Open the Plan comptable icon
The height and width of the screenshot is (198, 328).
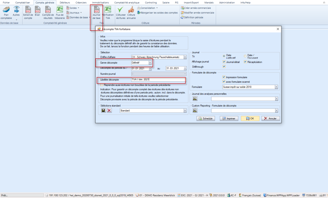click(6, 13)
